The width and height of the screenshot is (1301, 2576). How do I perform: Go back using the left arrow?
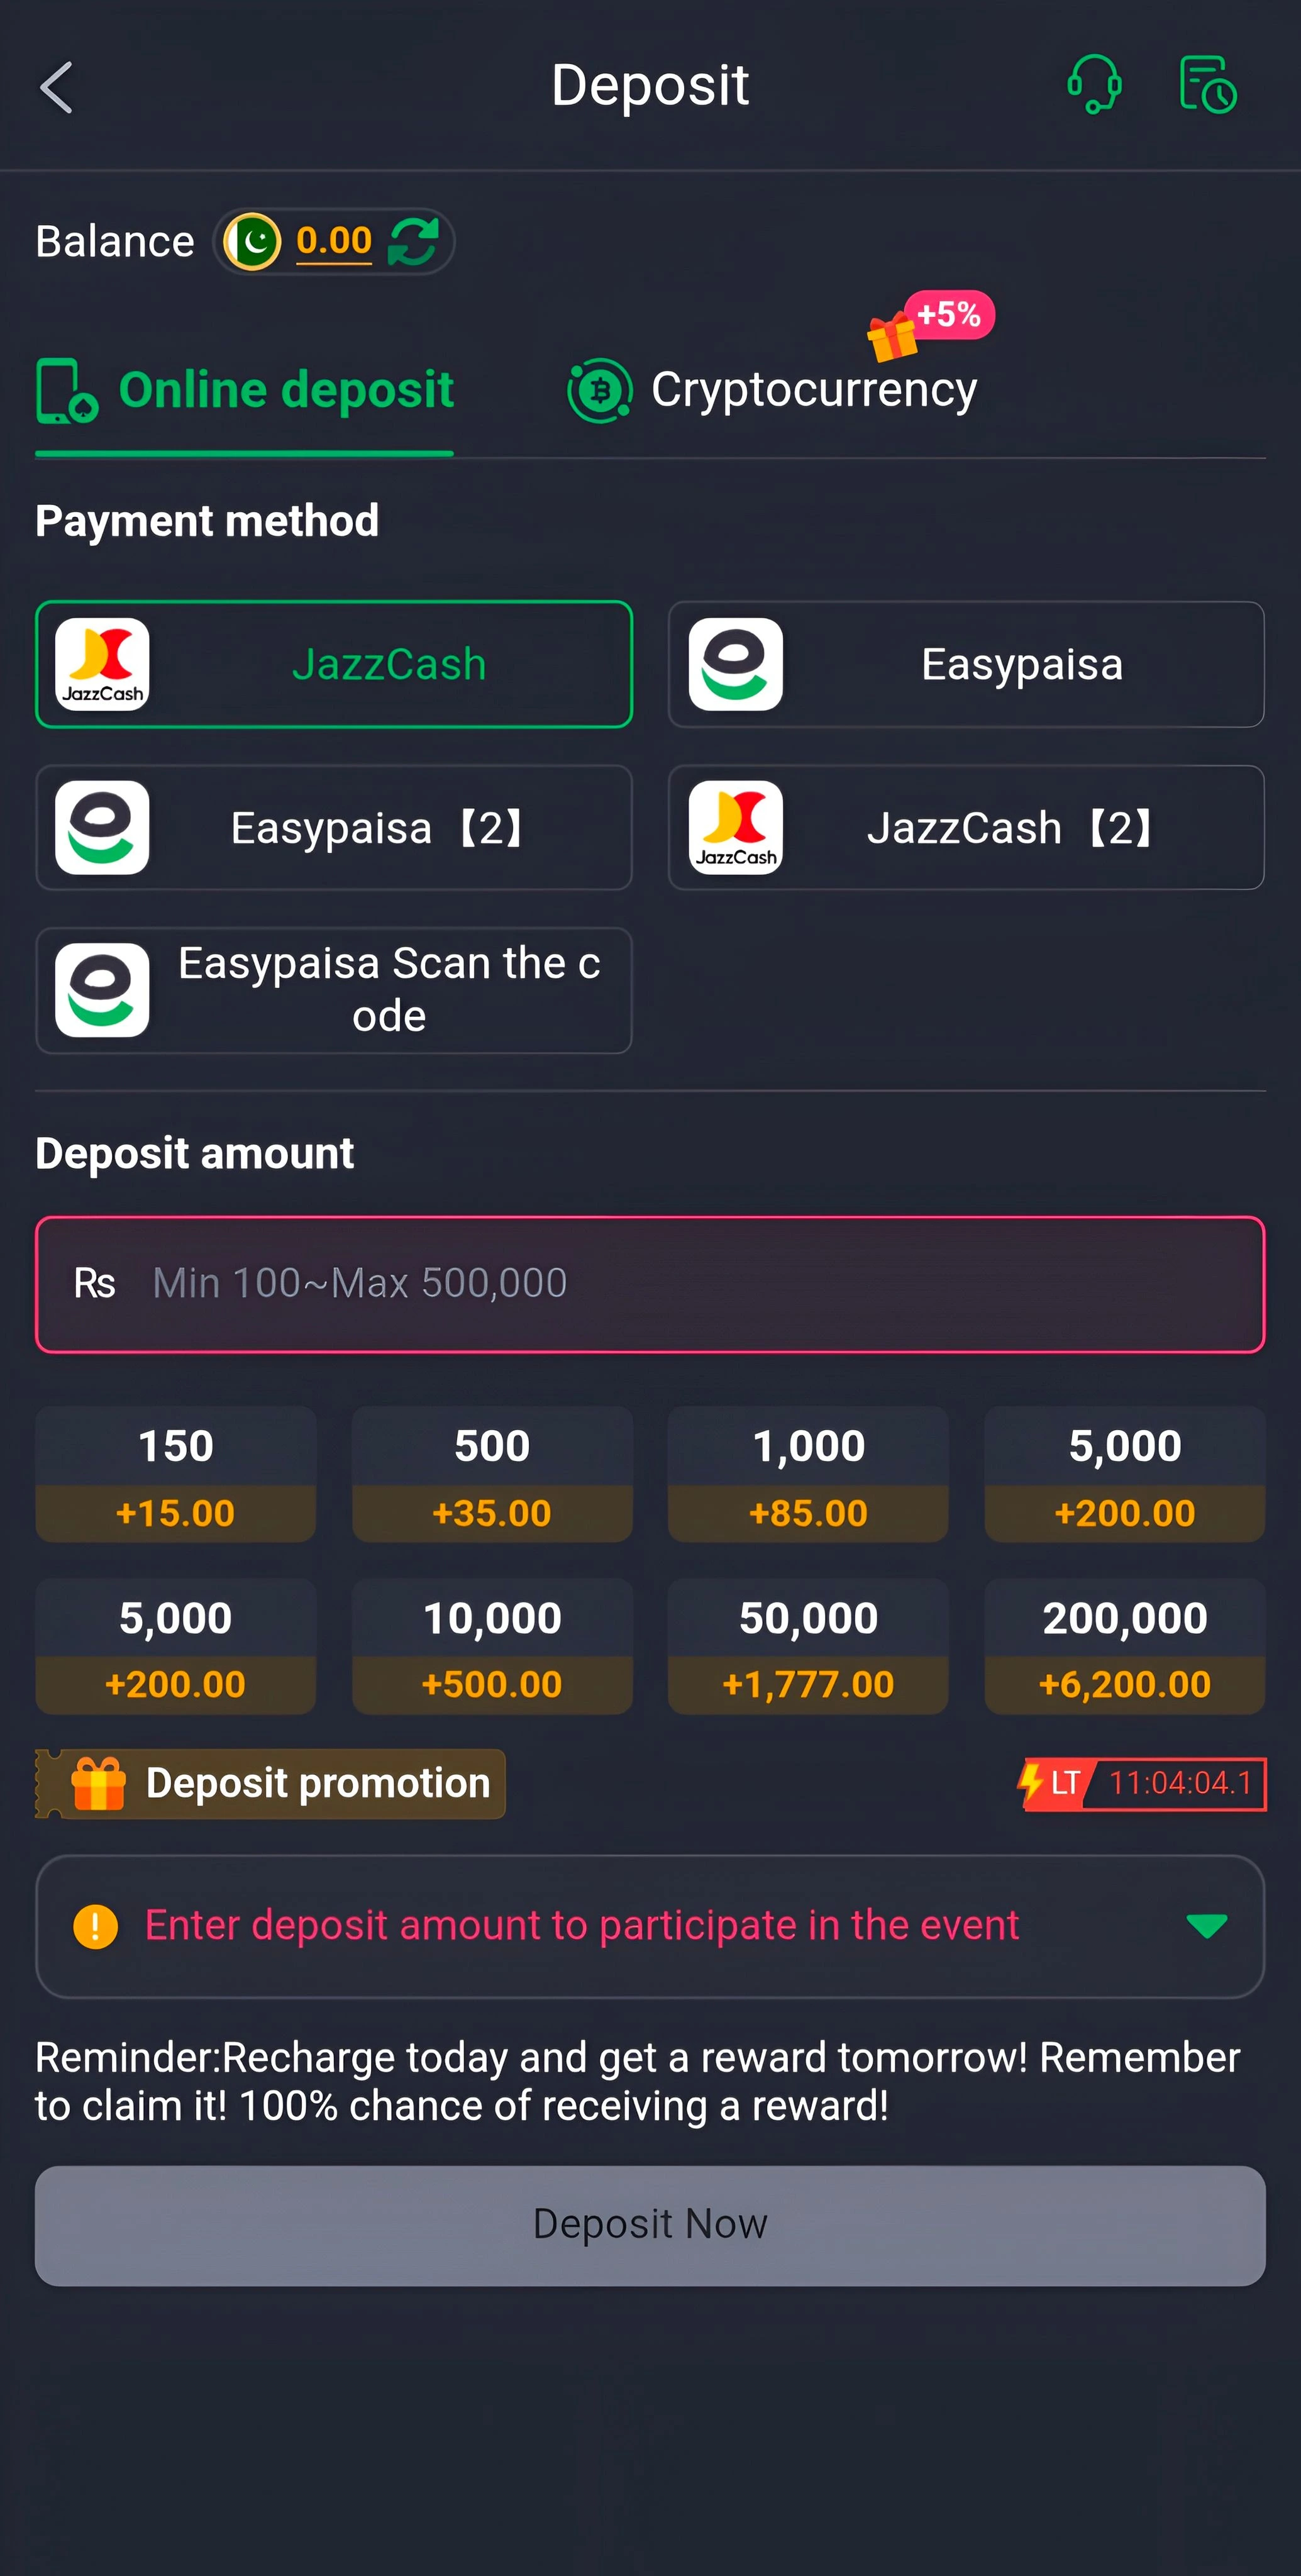point(57,88)
